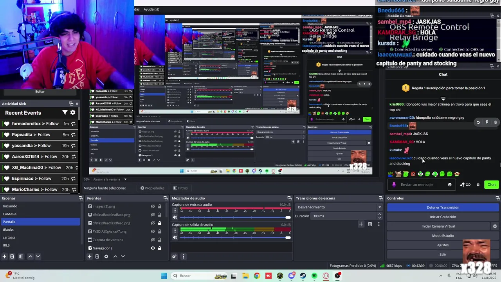Move scene up in Escenas panel
The image size is (501, 282).
pyautogui.click(x=30, y=257)
